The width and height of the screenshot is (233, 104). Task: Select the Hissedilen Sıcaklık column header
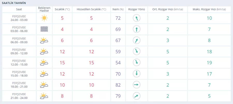(91, 9)
